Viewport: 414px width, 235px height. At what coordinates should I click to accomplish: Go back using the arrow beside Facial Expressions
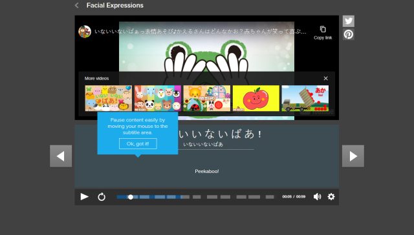click(77, 5)
